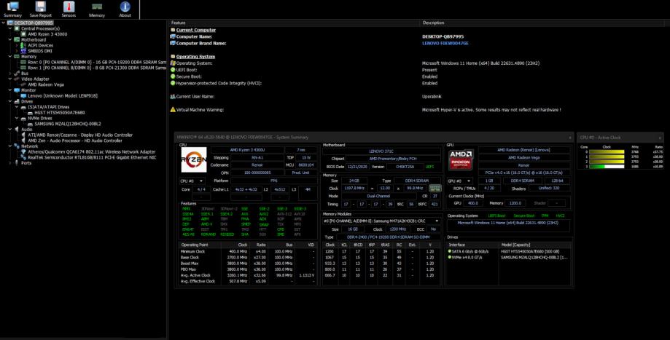Open the Summary toolbar icon

tap(12, 9)
